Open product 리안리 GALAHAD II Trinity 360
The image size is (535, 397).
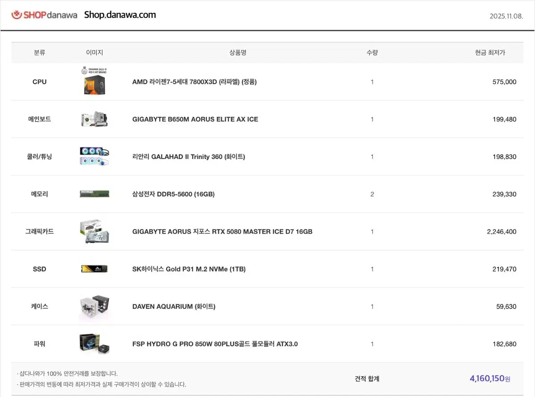[x=189, y=157]
